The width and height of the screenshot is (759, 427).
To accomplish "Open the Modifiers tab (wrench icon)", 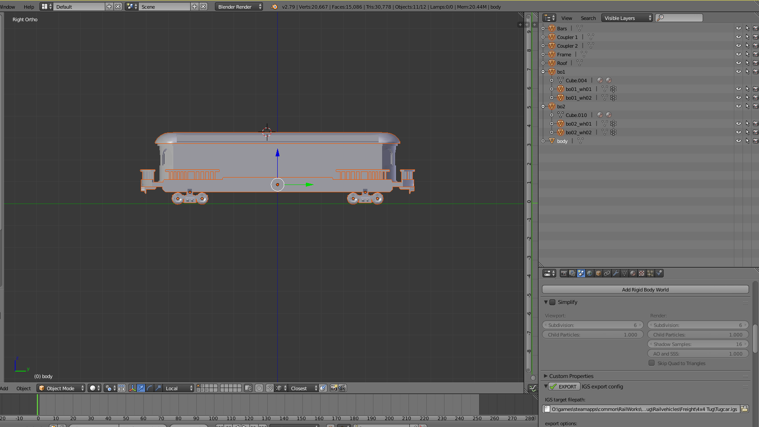I will (x=616, y=273).
